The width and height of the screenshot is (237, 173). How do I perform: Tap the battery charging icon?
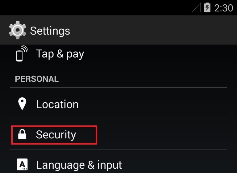point(207,7)
